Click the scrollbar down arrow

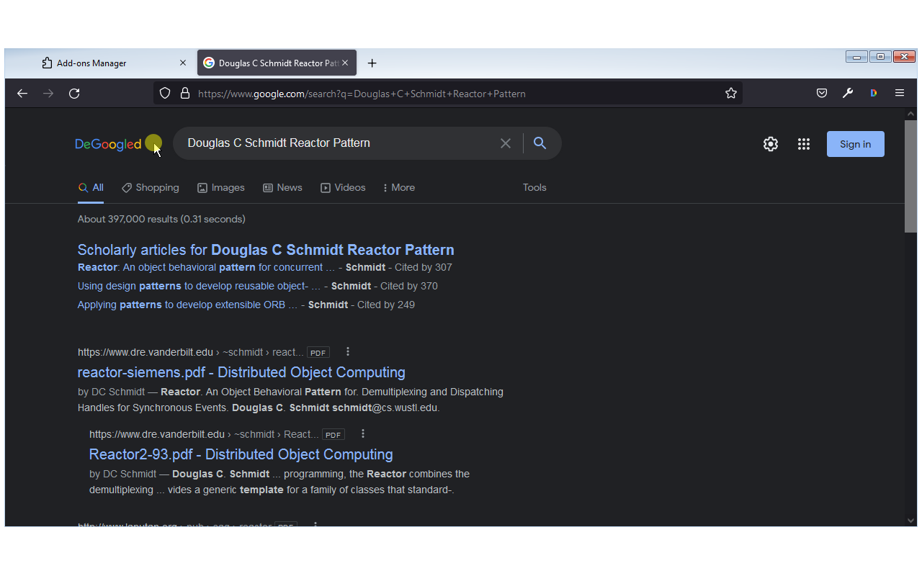coord(911,520)
